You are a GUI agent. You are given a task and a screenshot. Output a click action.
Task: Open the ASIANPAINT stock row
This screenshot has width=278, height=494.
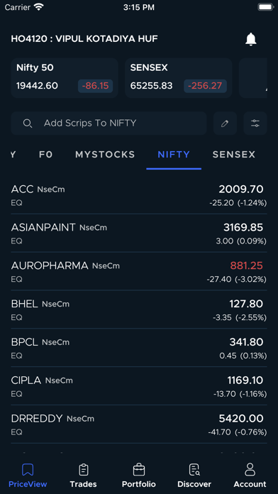(x=139, y=233)
